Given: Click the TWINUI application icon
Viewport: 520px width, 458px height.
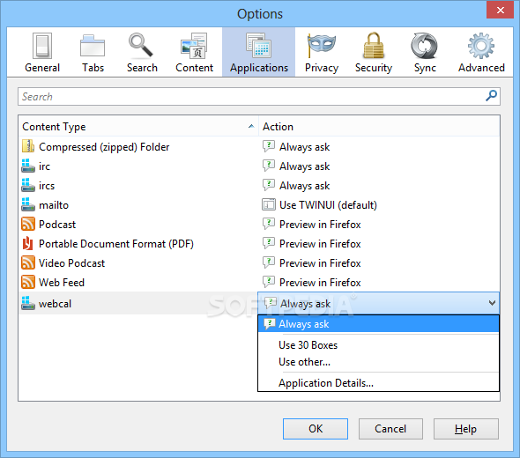Looking at the screenshot, I should [269, 205].
